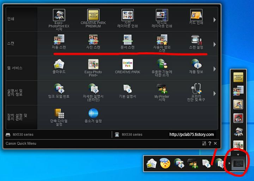Select the 장치 설정 및 유지 관리 category
Viewport: 254px width, 181px height.
[x=22, y=117]
